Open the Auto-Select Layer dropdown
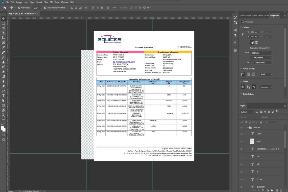The height and width of the screenshot is (192, 288). coord(37,8)
